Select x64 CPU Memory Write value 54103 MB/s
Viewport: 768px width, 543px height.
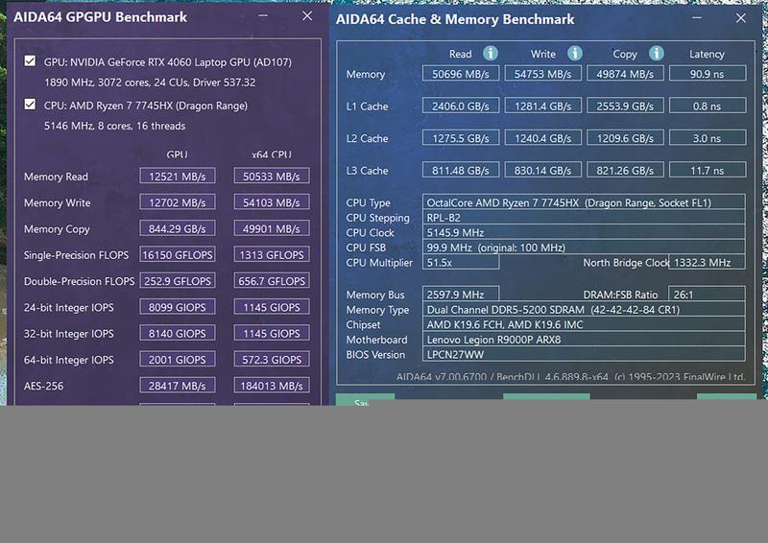pyautogui.click(x=272, y=201)
